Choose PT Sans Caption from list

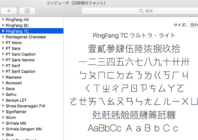tap(20, 54)
